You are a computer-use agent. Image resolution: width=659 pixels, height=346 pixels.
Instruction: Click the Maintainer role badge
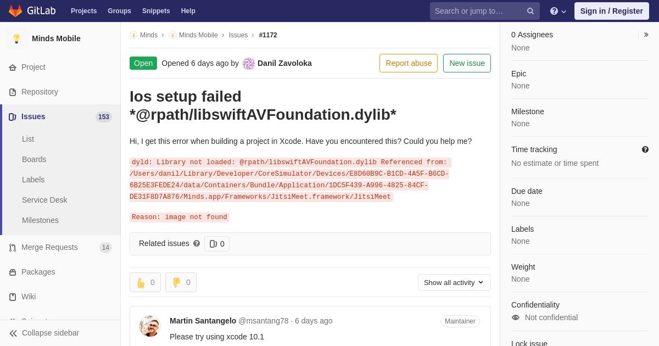[460, 321]
